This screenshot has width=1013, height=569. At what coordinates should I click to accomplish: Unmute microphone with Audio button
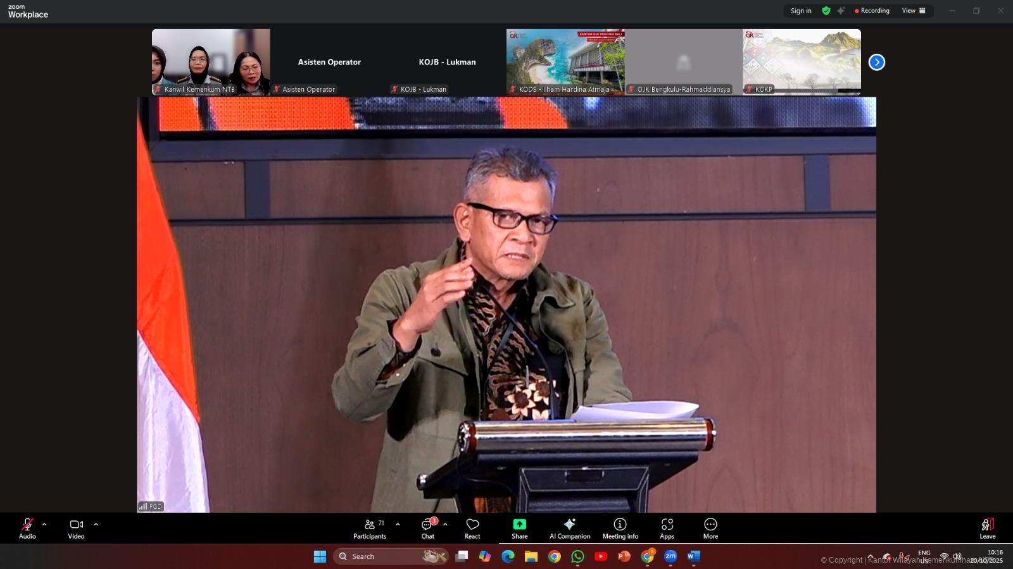[x=27, y=528]
